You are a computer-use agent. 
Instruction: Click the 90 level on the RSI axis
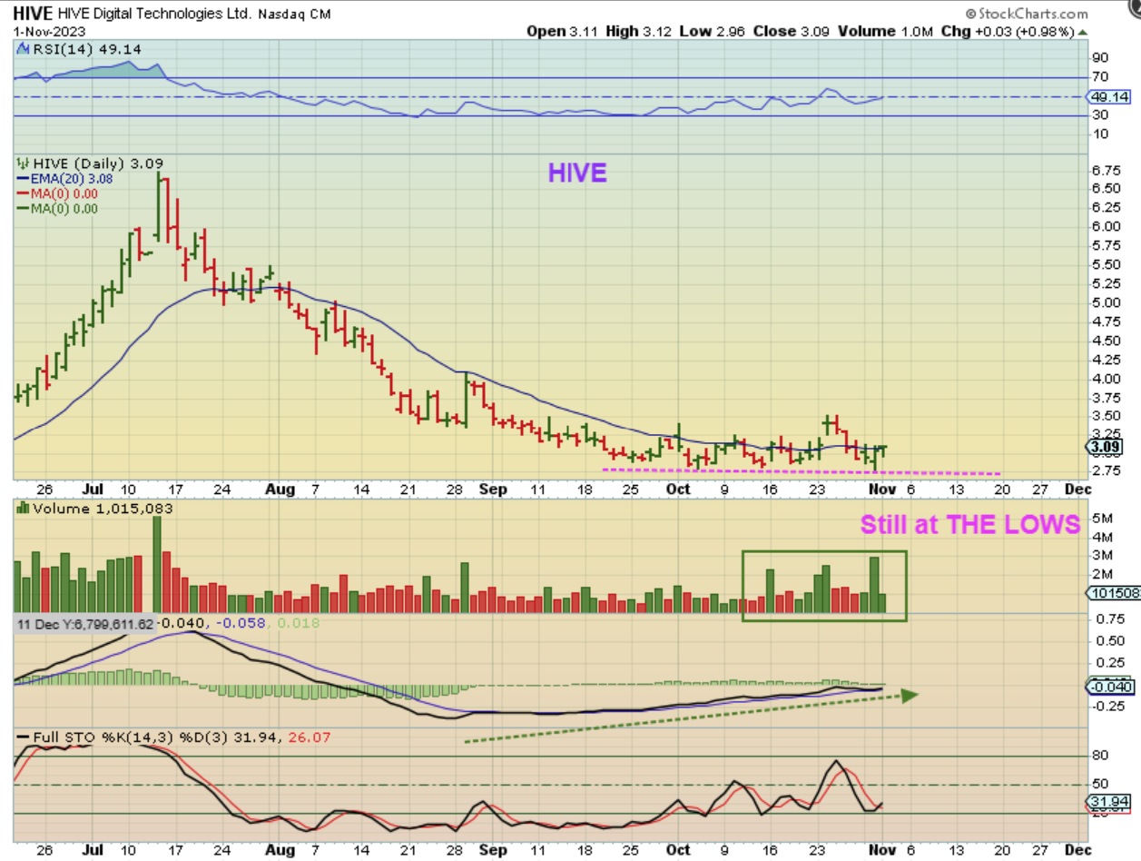[x=1099, y=58]
